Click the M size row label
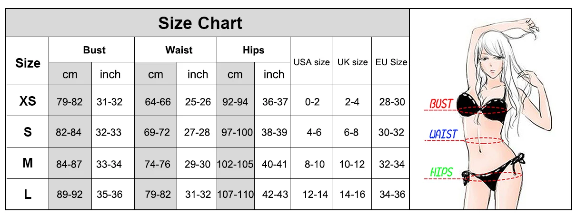This screenshot has height=216, width=577. coord(28,163)
